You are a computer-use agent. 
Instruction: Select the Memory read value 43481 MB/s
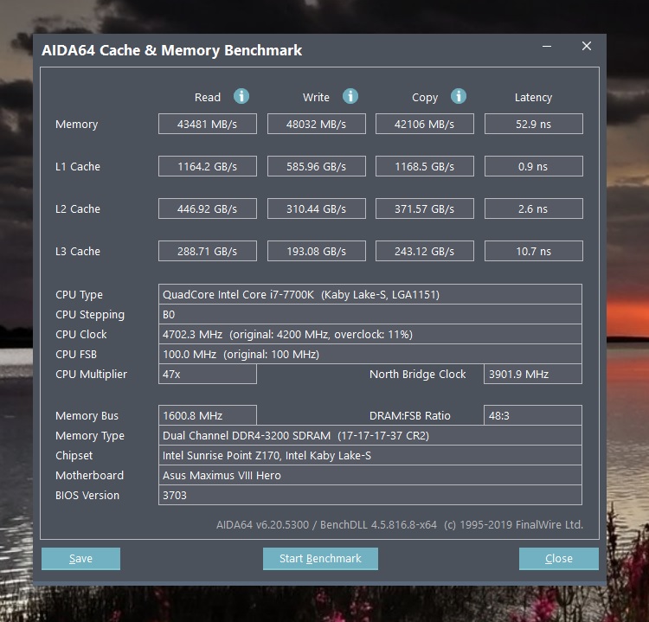coord(208,124)
